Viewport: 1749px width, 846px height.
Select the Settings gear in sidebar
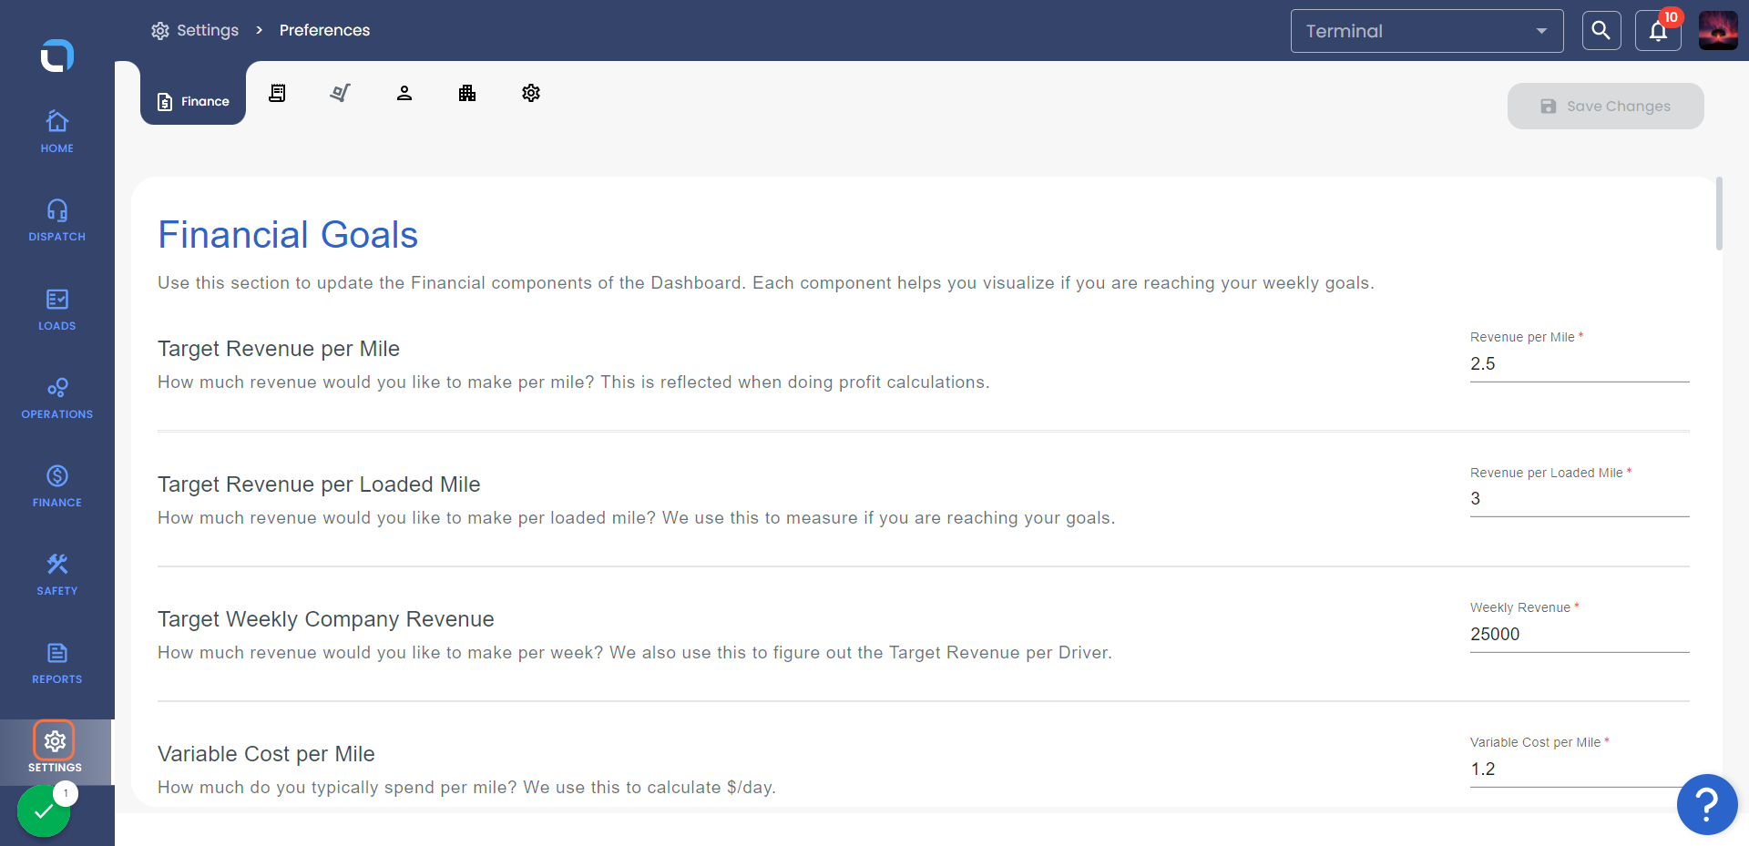click(55, 741)
